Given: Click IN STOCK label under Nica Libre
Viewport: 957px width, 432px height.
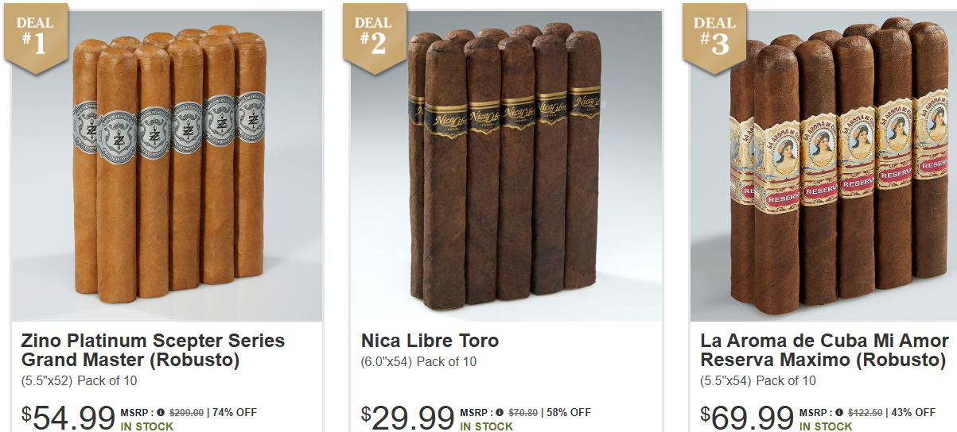Looking at the screenshot, I should 487,426.
